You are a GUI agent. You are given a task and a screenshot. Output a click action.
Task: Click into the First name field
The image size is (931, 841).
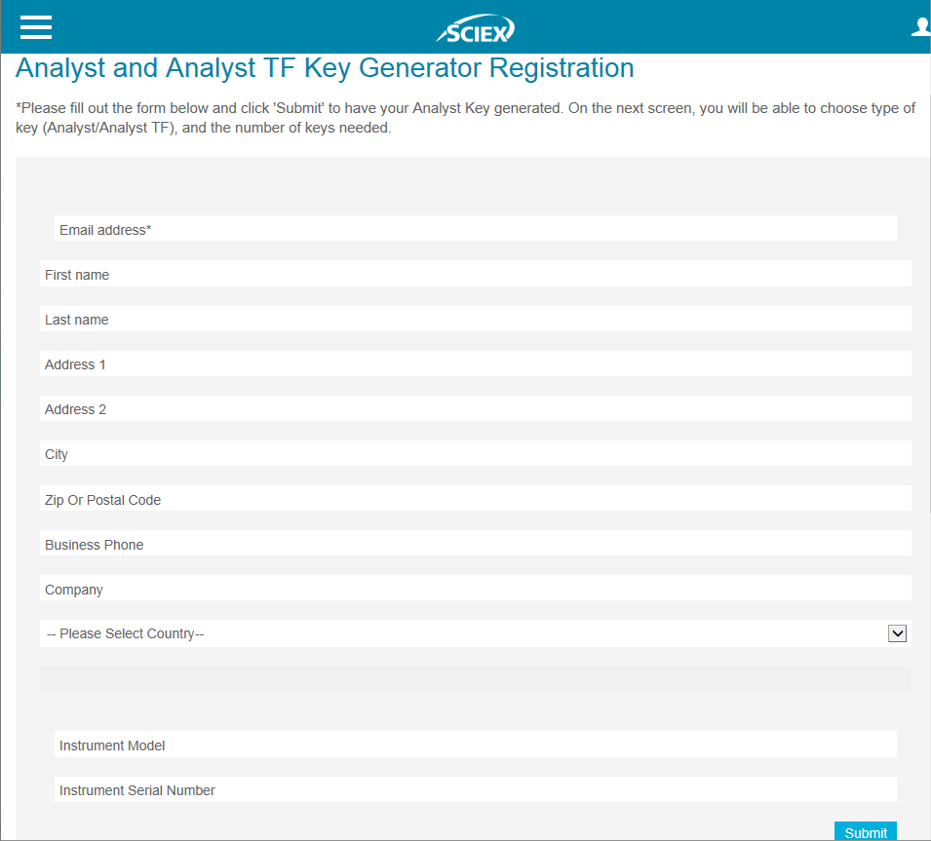pos(475,274)
